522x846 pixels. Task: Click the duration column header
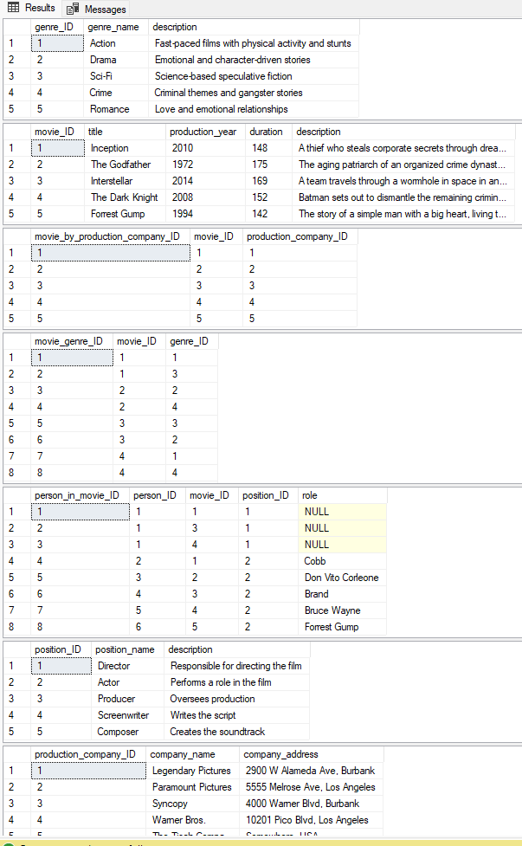point(266,132)
